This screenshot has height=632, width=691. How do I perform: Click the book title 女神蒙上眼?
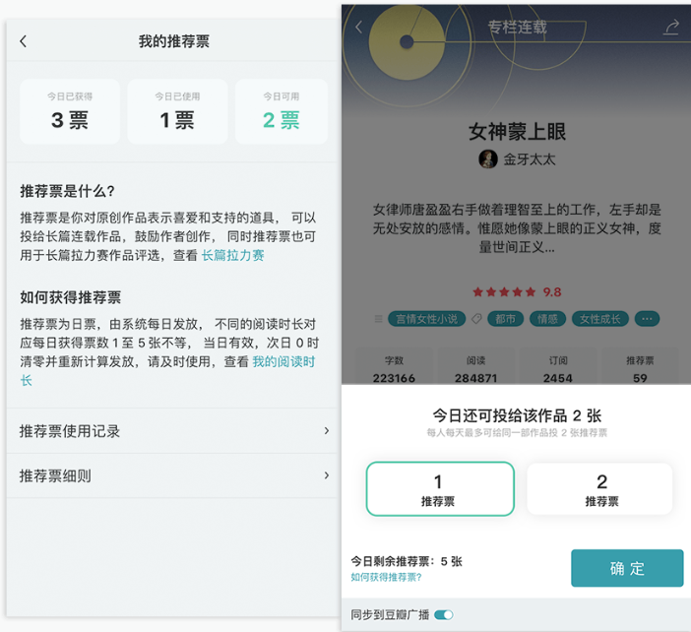[517, 131]
